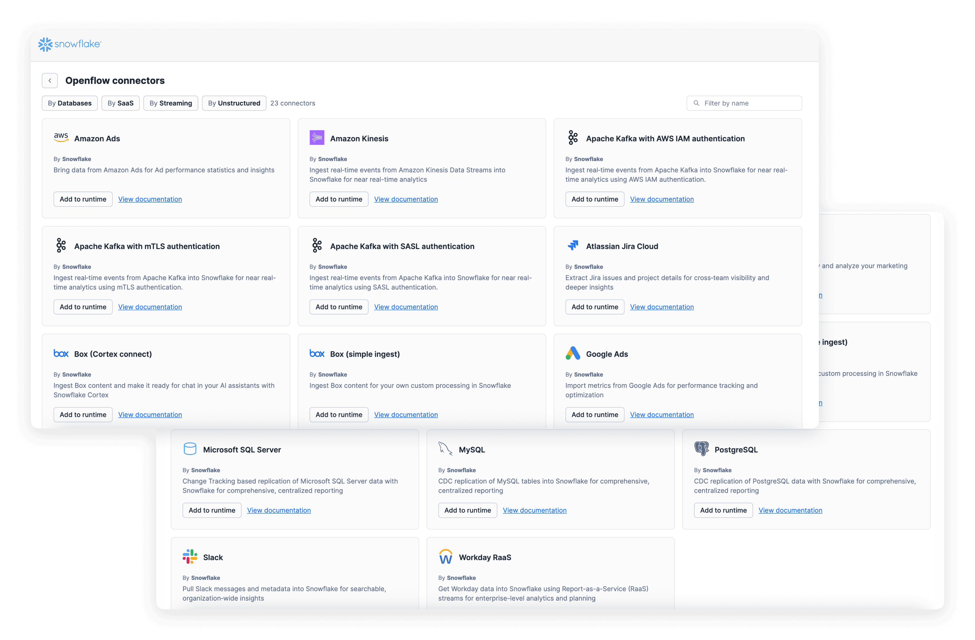Click the PostgreSQL elephant icon
The width and height of the screenshot is (975, 640).
pyautogui.click(x=701, y=449)
